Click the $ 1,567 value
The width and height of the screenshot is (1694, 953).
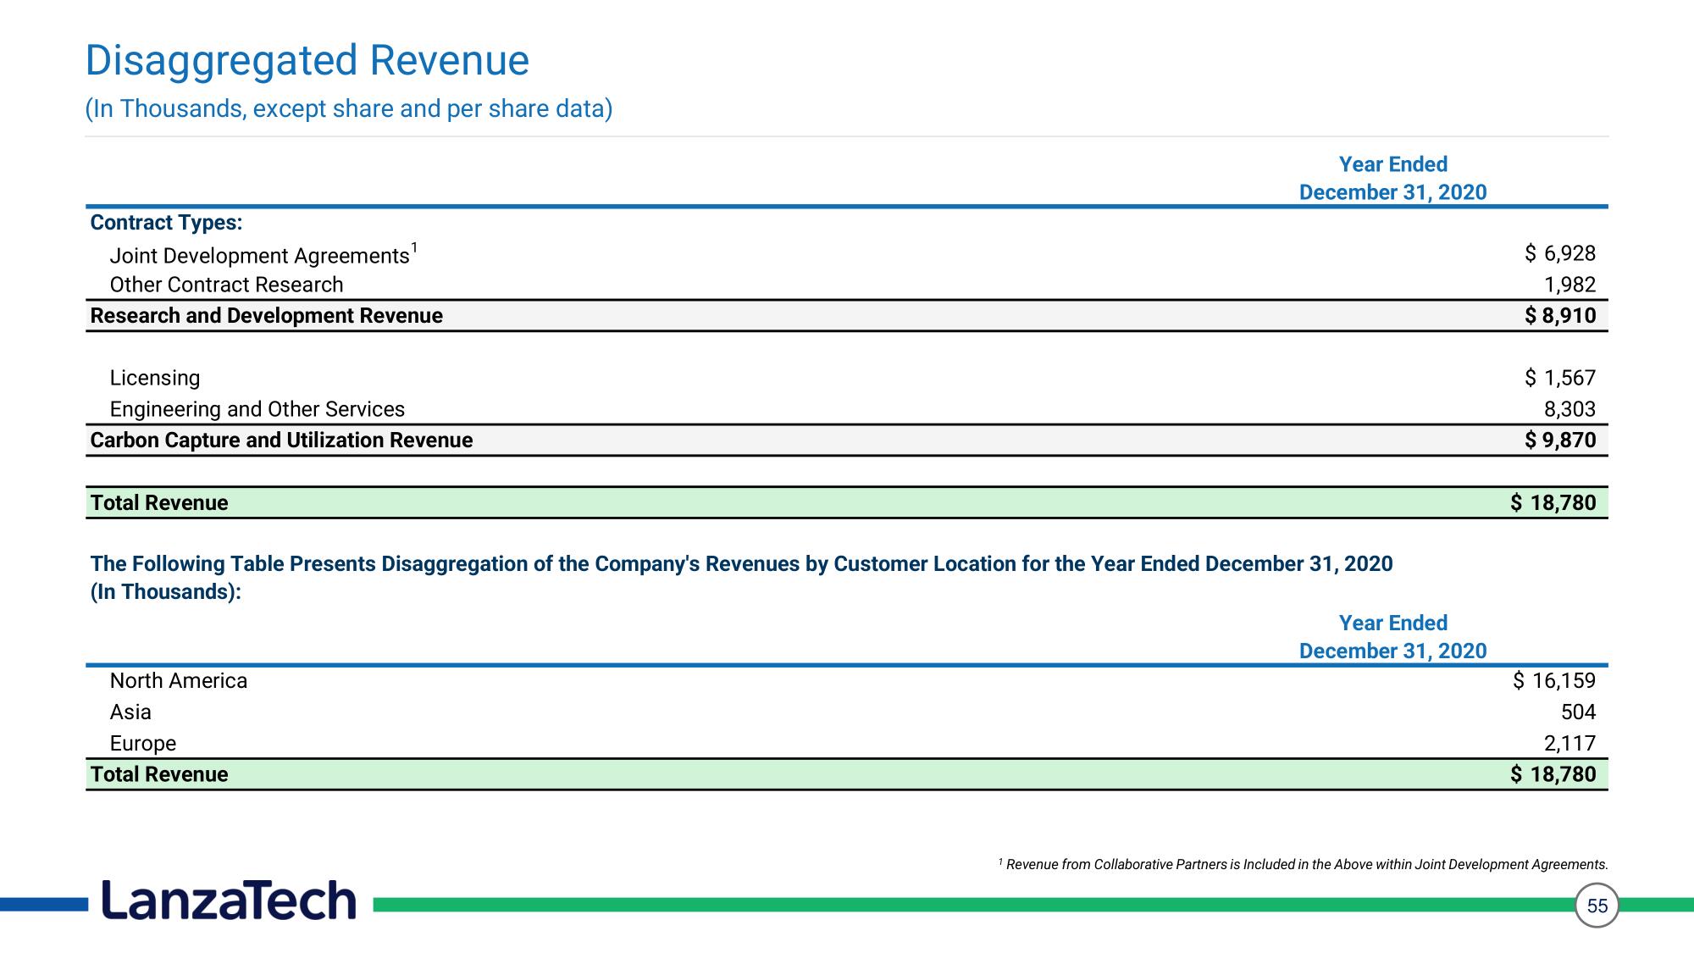click(1559, 378)
